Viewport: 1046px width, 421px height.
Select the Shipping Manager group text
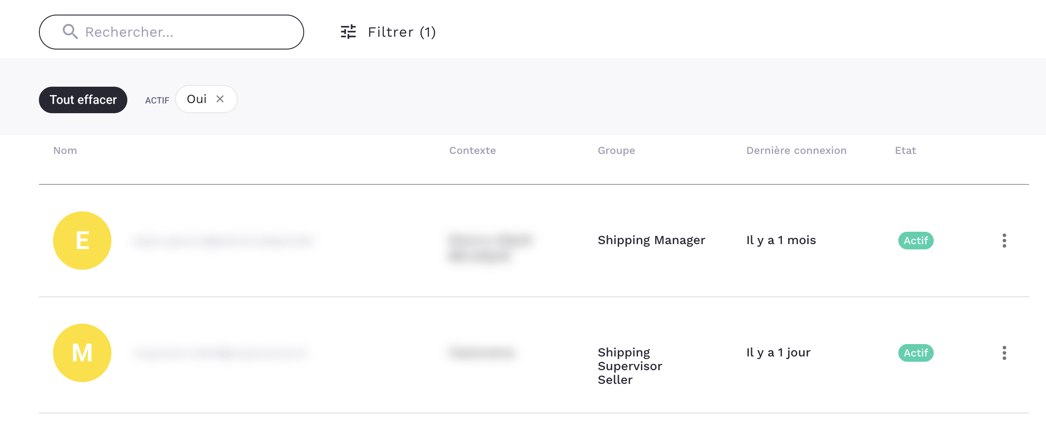tap(651, 240)
